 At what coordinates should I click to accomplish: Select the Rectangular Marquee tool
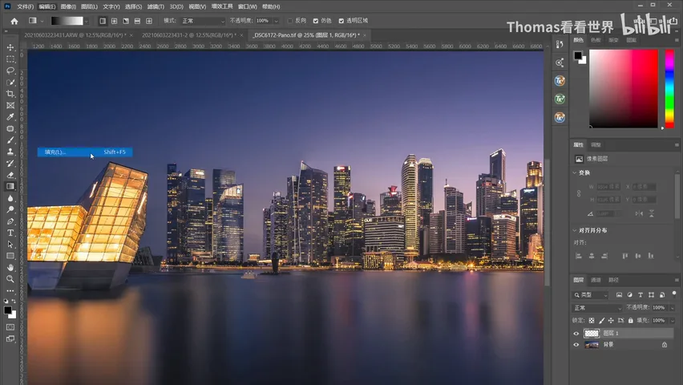10,59
